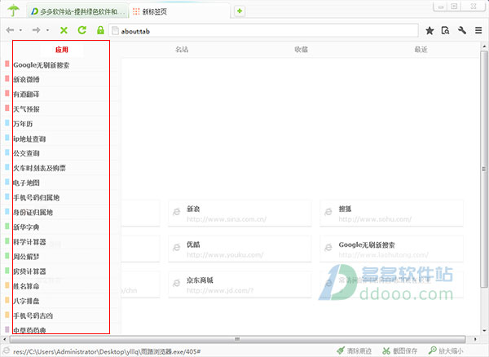The image size is (489, 357).
Task: Go forward with the right arrow
Action: 36,30
